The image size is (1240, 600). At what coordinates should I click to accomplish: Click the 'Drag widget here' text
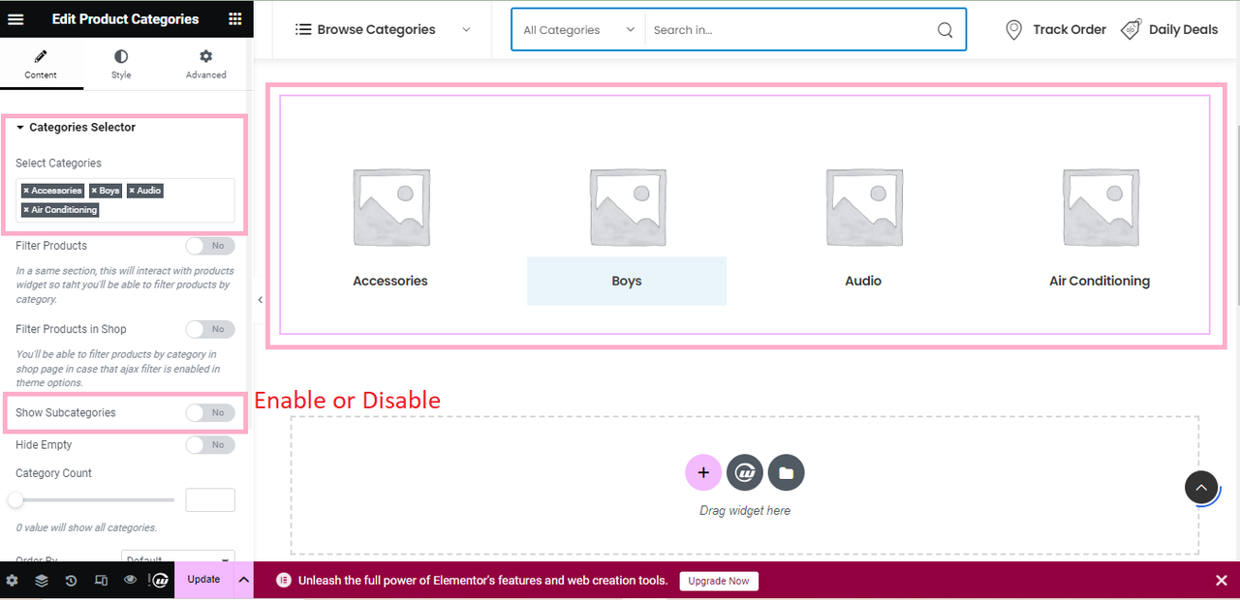[x=745, y=511]
